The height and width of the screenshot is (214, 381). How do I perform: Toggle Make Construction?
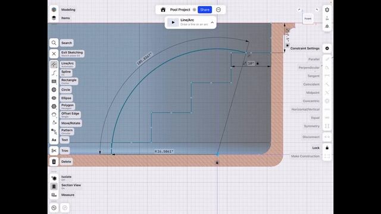click(327, 156)
